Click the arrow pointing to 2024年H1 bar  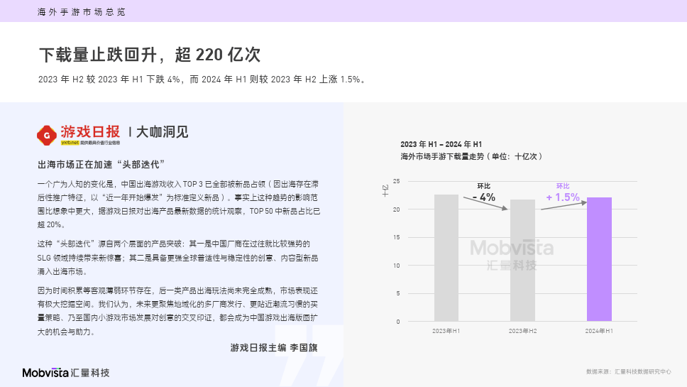point(564,205)
